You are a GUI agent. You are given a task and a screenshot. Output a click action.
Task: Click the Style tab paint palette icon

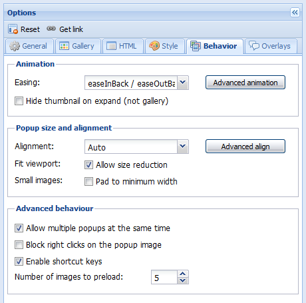[x=154, y=46]
